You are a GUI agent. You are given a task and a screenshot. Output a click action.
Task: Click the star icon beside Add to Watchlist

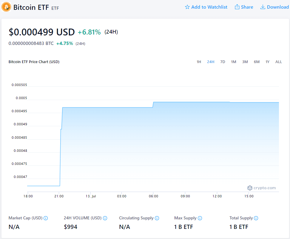click(187, 7)
